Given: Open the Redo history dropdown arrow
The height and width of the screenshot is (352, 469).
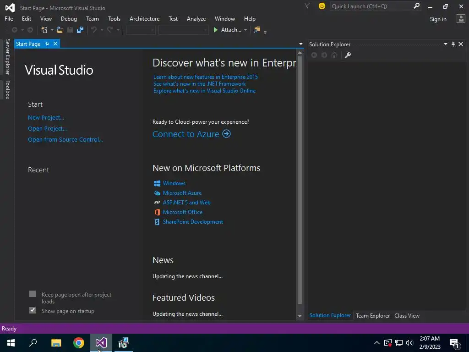Looking at the screenshot, I should click(118, 30).
